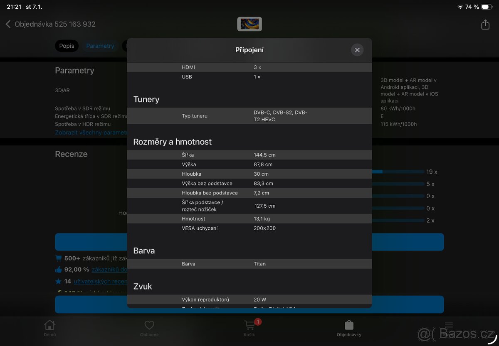
Task: Tap the back arrow before Objednávka 525 163 932
Action: [x=8, y=25]
